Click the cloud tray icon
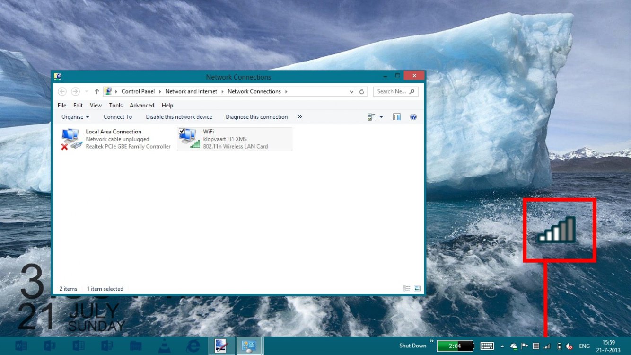Viewport: 631px width, 355px height. (514, 346)
